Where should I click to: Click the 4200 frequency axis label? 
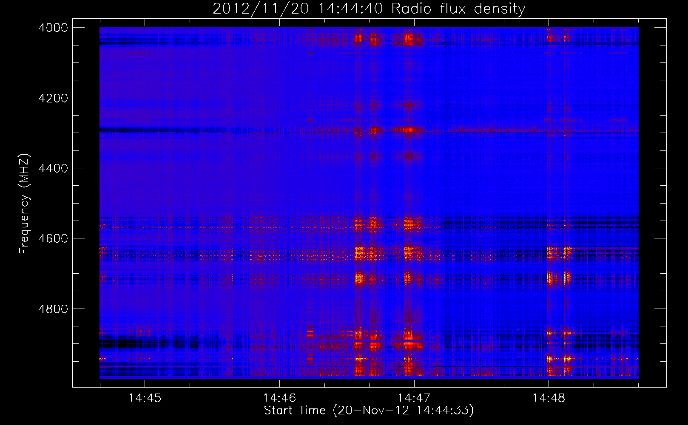(x=53, y=98)
